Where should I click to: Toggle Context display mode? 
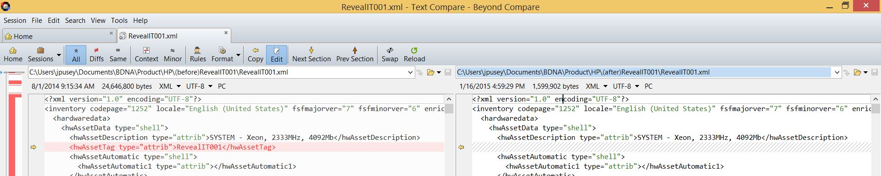point(146,54)
